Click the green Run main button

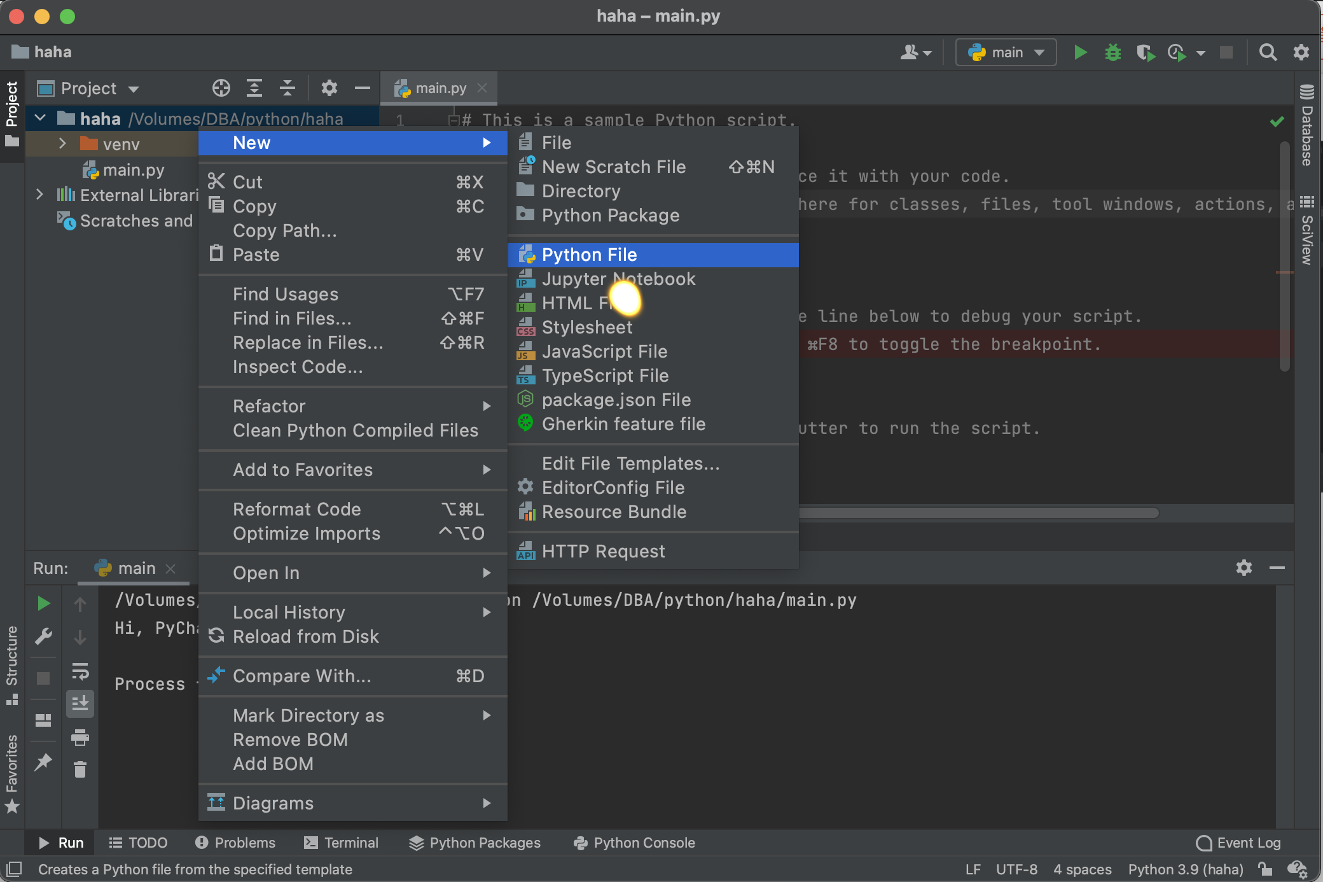click(x=1080, y=52)
